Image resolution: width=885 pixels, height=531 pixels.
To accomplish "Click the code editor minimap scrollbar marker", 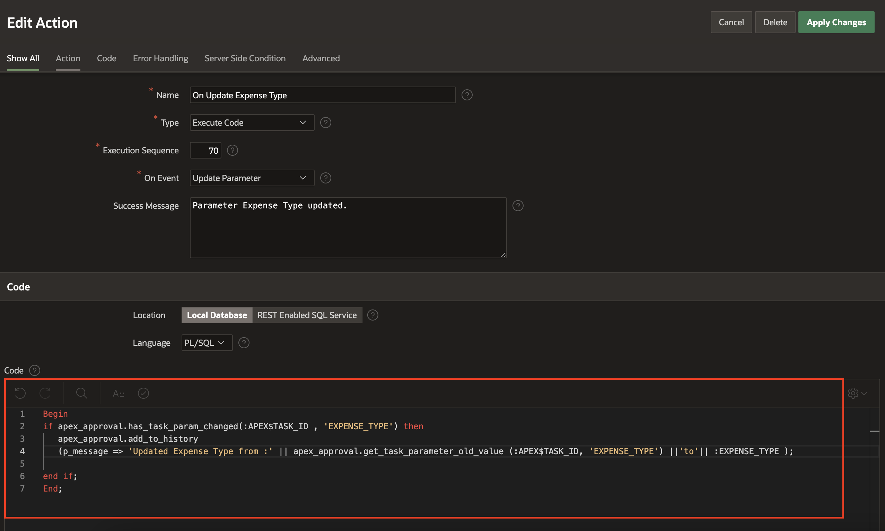I will (x=874, y=431).
